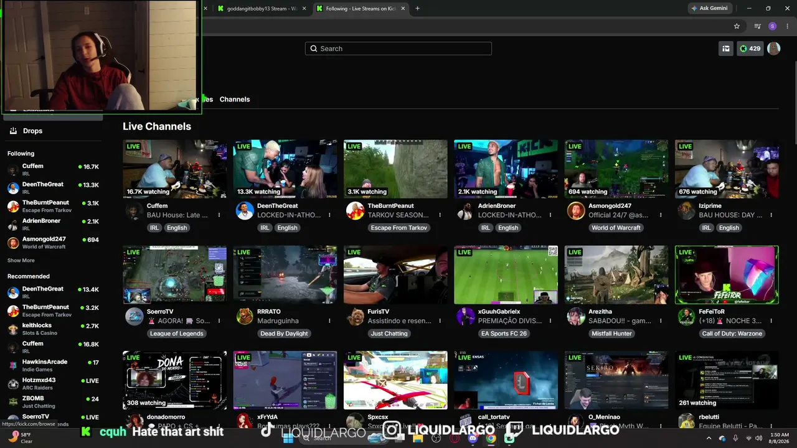797x448 pixels.
Task: Click Cuffem's avatar under Live Channels
Action: 134,211
